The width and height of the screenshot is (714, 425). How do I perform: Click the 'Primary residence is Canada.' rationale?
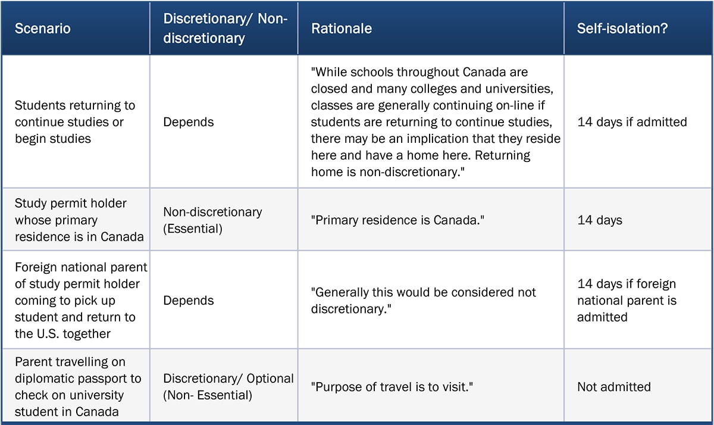pyautogui.click(x=399, y=220)
